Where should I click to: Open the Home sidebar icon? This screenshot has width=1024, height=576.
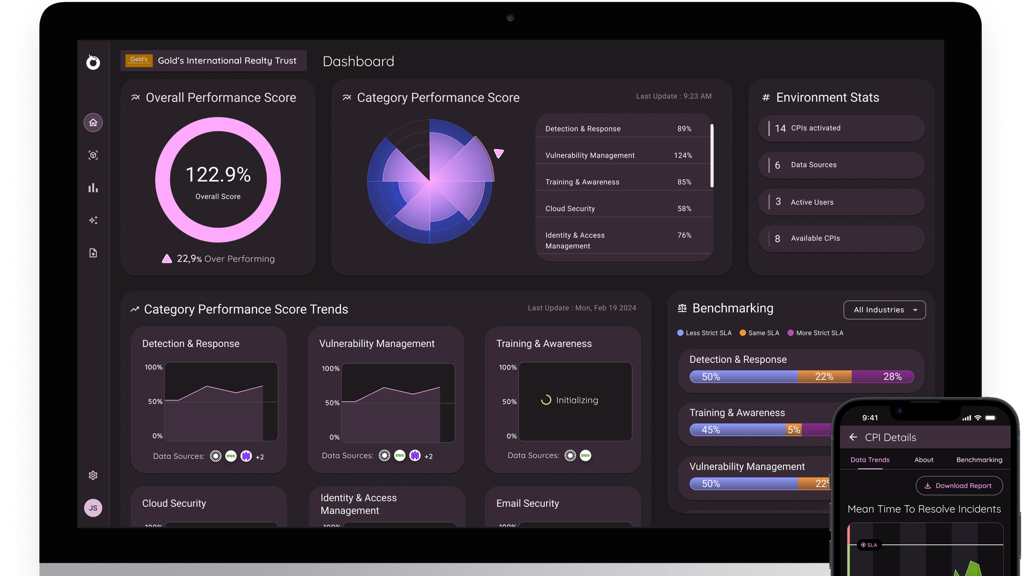click(93, 123)
